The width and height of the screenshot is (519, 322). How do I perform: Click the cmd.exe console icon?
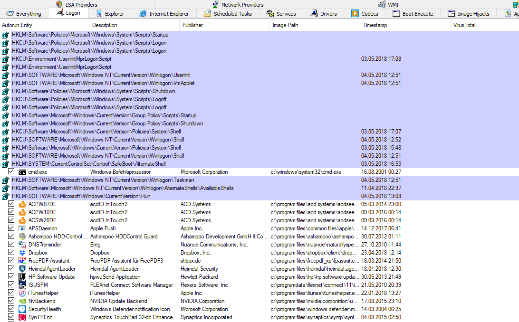(x=22, y=172)
